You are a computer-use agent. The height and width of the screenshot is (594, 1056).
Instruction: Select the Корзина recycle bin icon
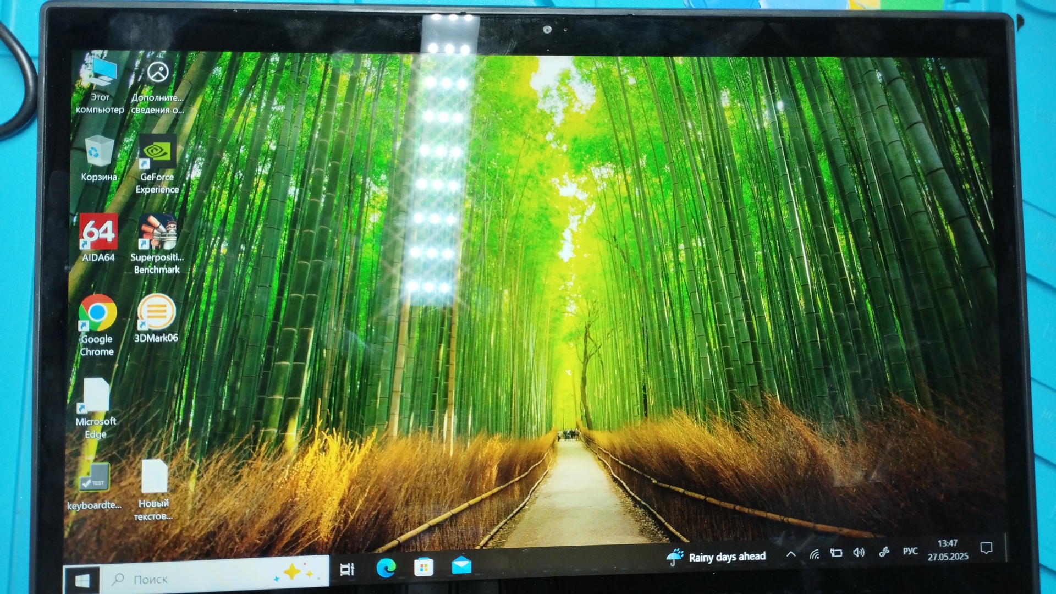coord(100,152)
